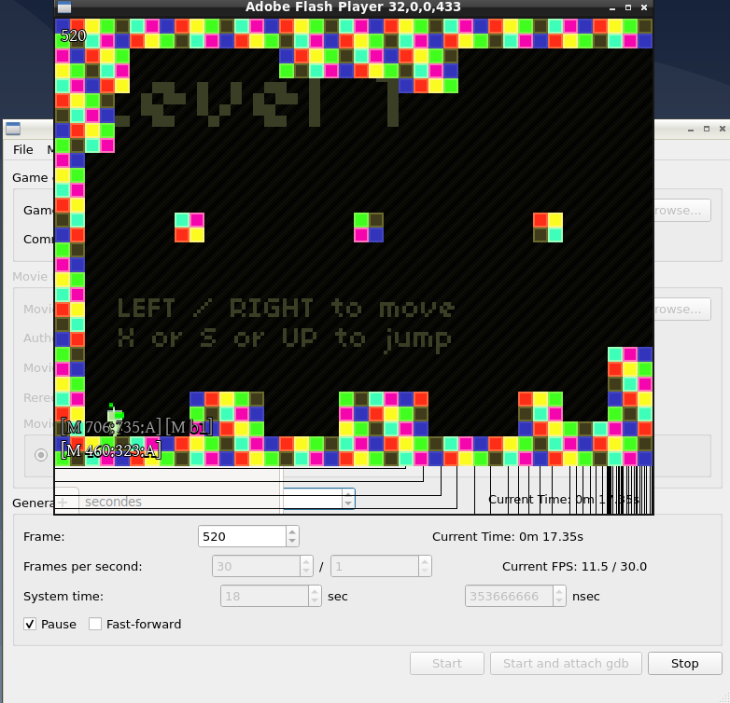Increase the System time nsec value

point(559,591)
